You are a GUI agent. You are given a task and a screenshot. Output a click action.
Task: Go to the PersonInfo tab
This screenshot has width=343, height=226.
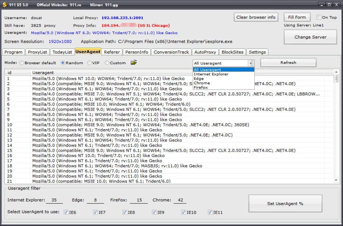coord(137,52)
